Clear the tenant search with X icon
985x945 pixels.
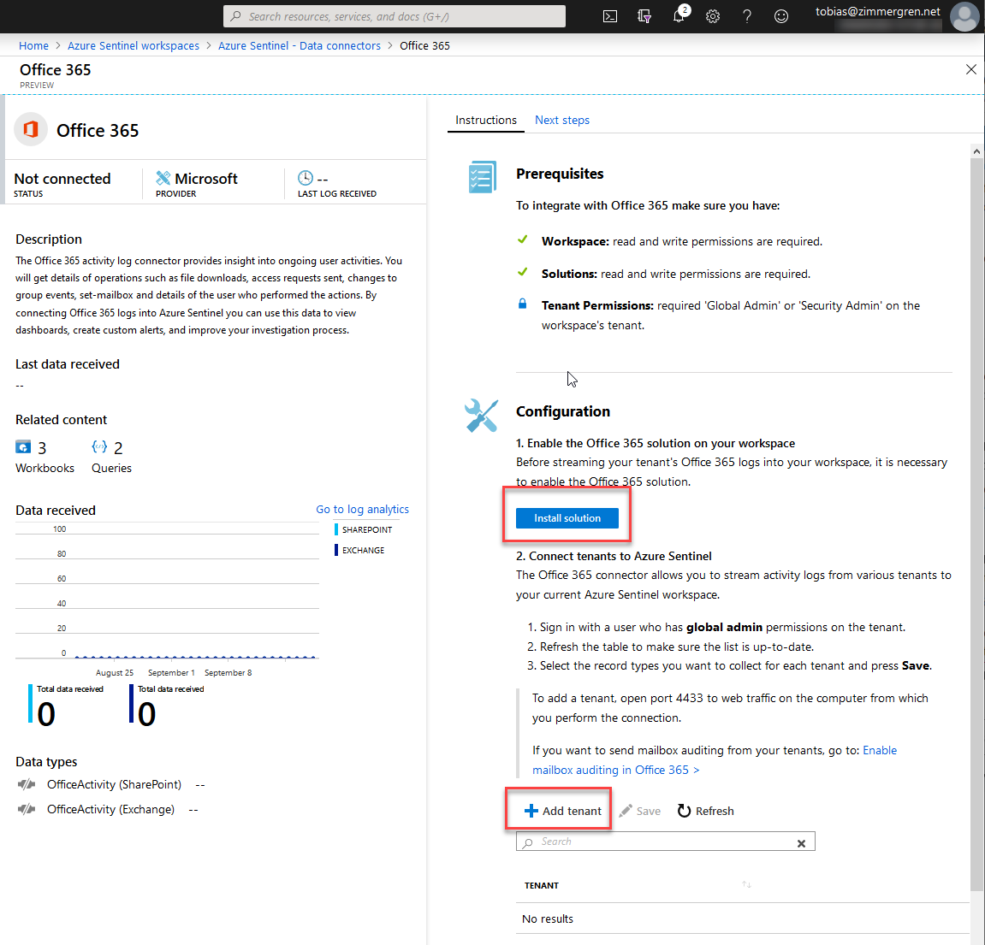pyautogui.click(x=801, y=843)
